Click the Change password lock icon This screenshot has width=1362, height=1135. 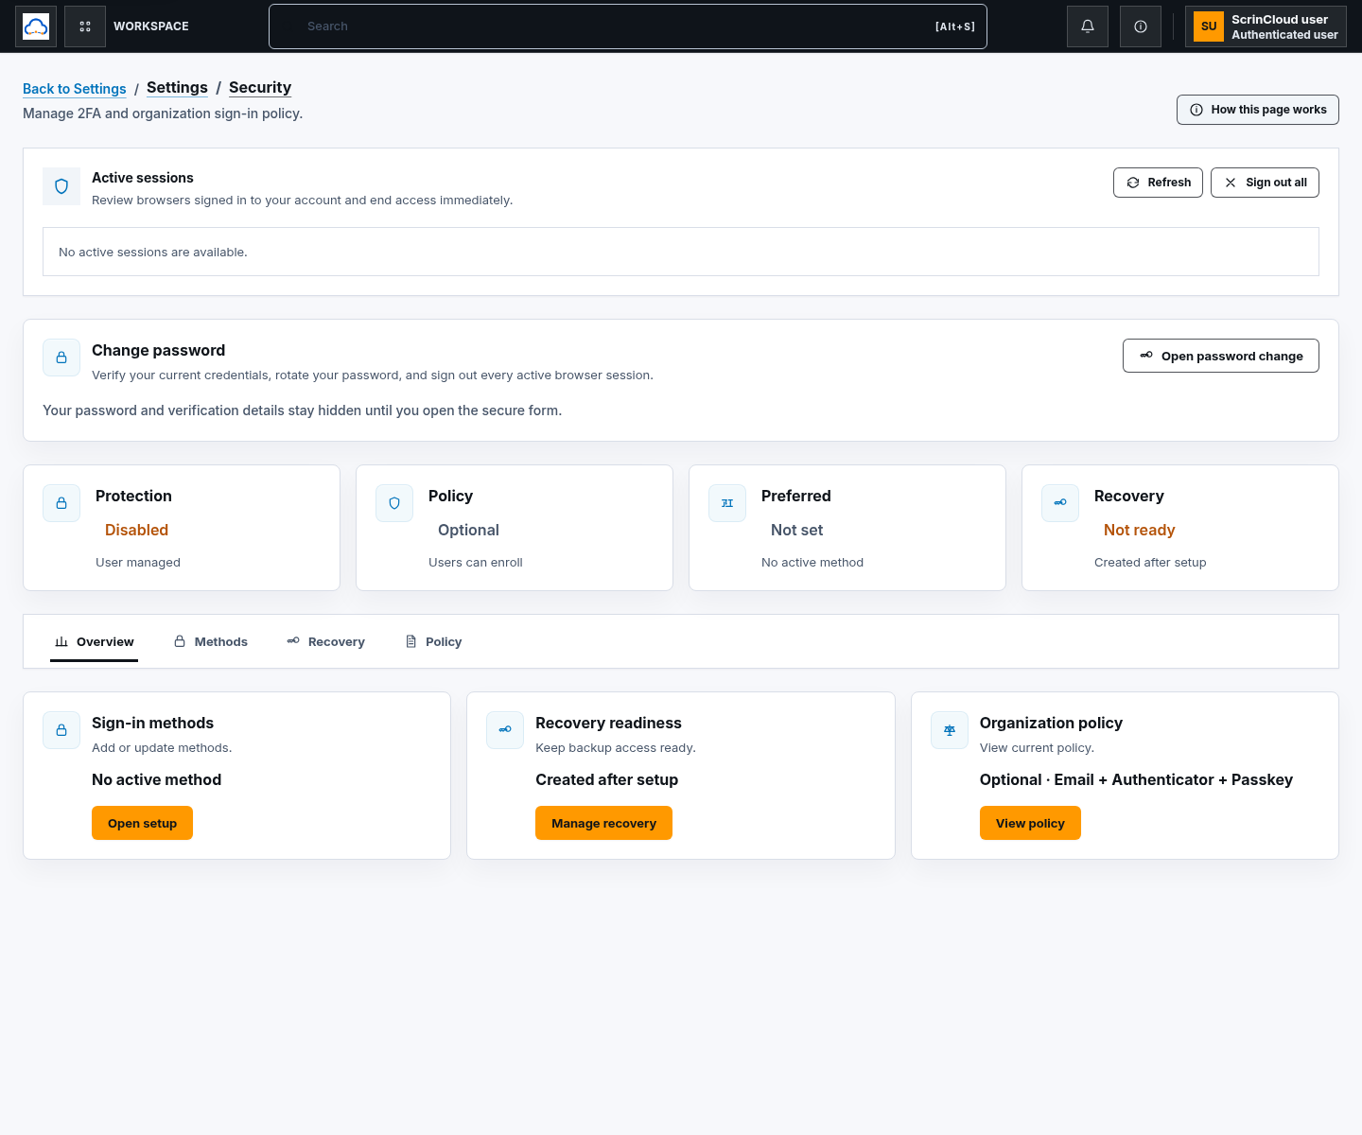pos(61,358)
